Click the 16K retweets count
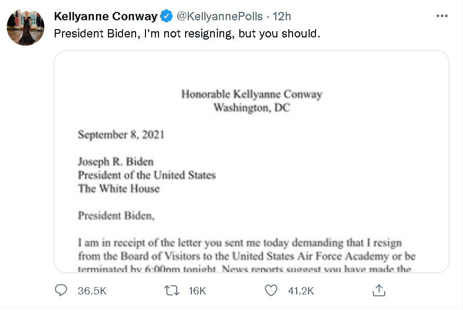 point(197,291)
